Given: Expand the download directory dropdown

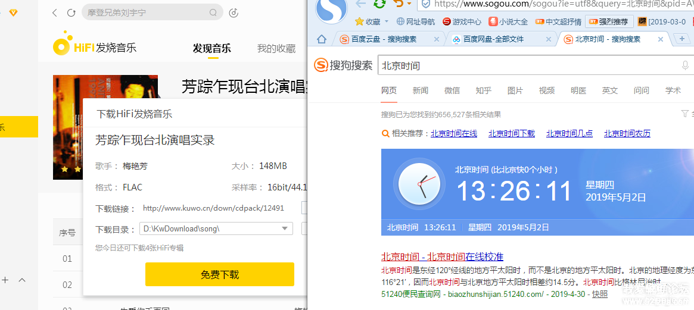Looking at the screenshot, I should point(284,228).
